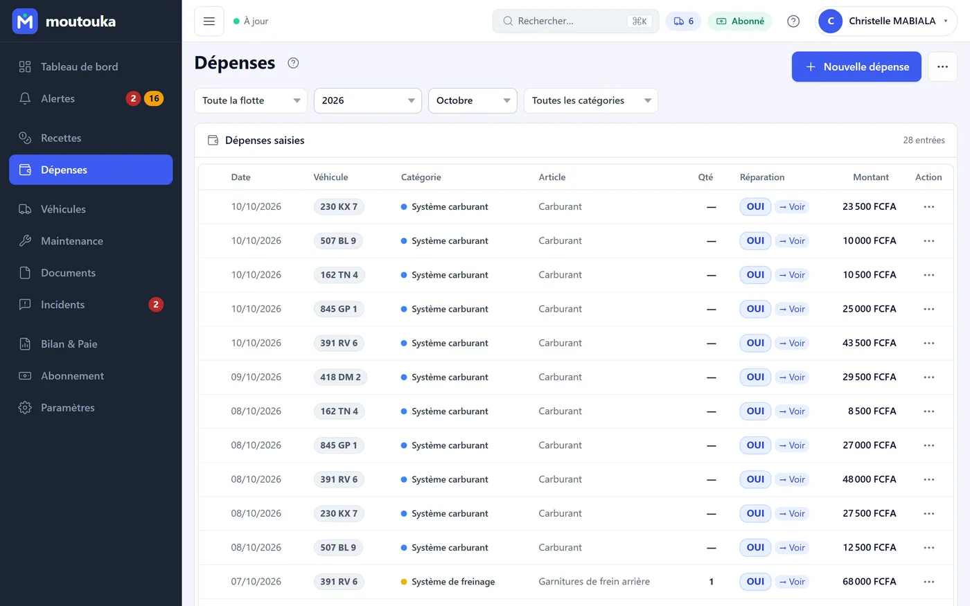Go to Abonnement in the sidebar
Screen dimensions: 970x606
[x=91, y=376]
